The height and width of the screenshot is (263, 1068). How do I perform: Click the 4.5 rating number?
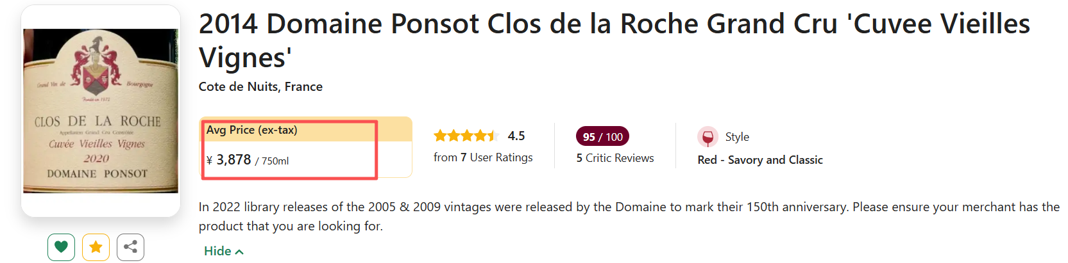pyautogui.click(x=516, y=136)
